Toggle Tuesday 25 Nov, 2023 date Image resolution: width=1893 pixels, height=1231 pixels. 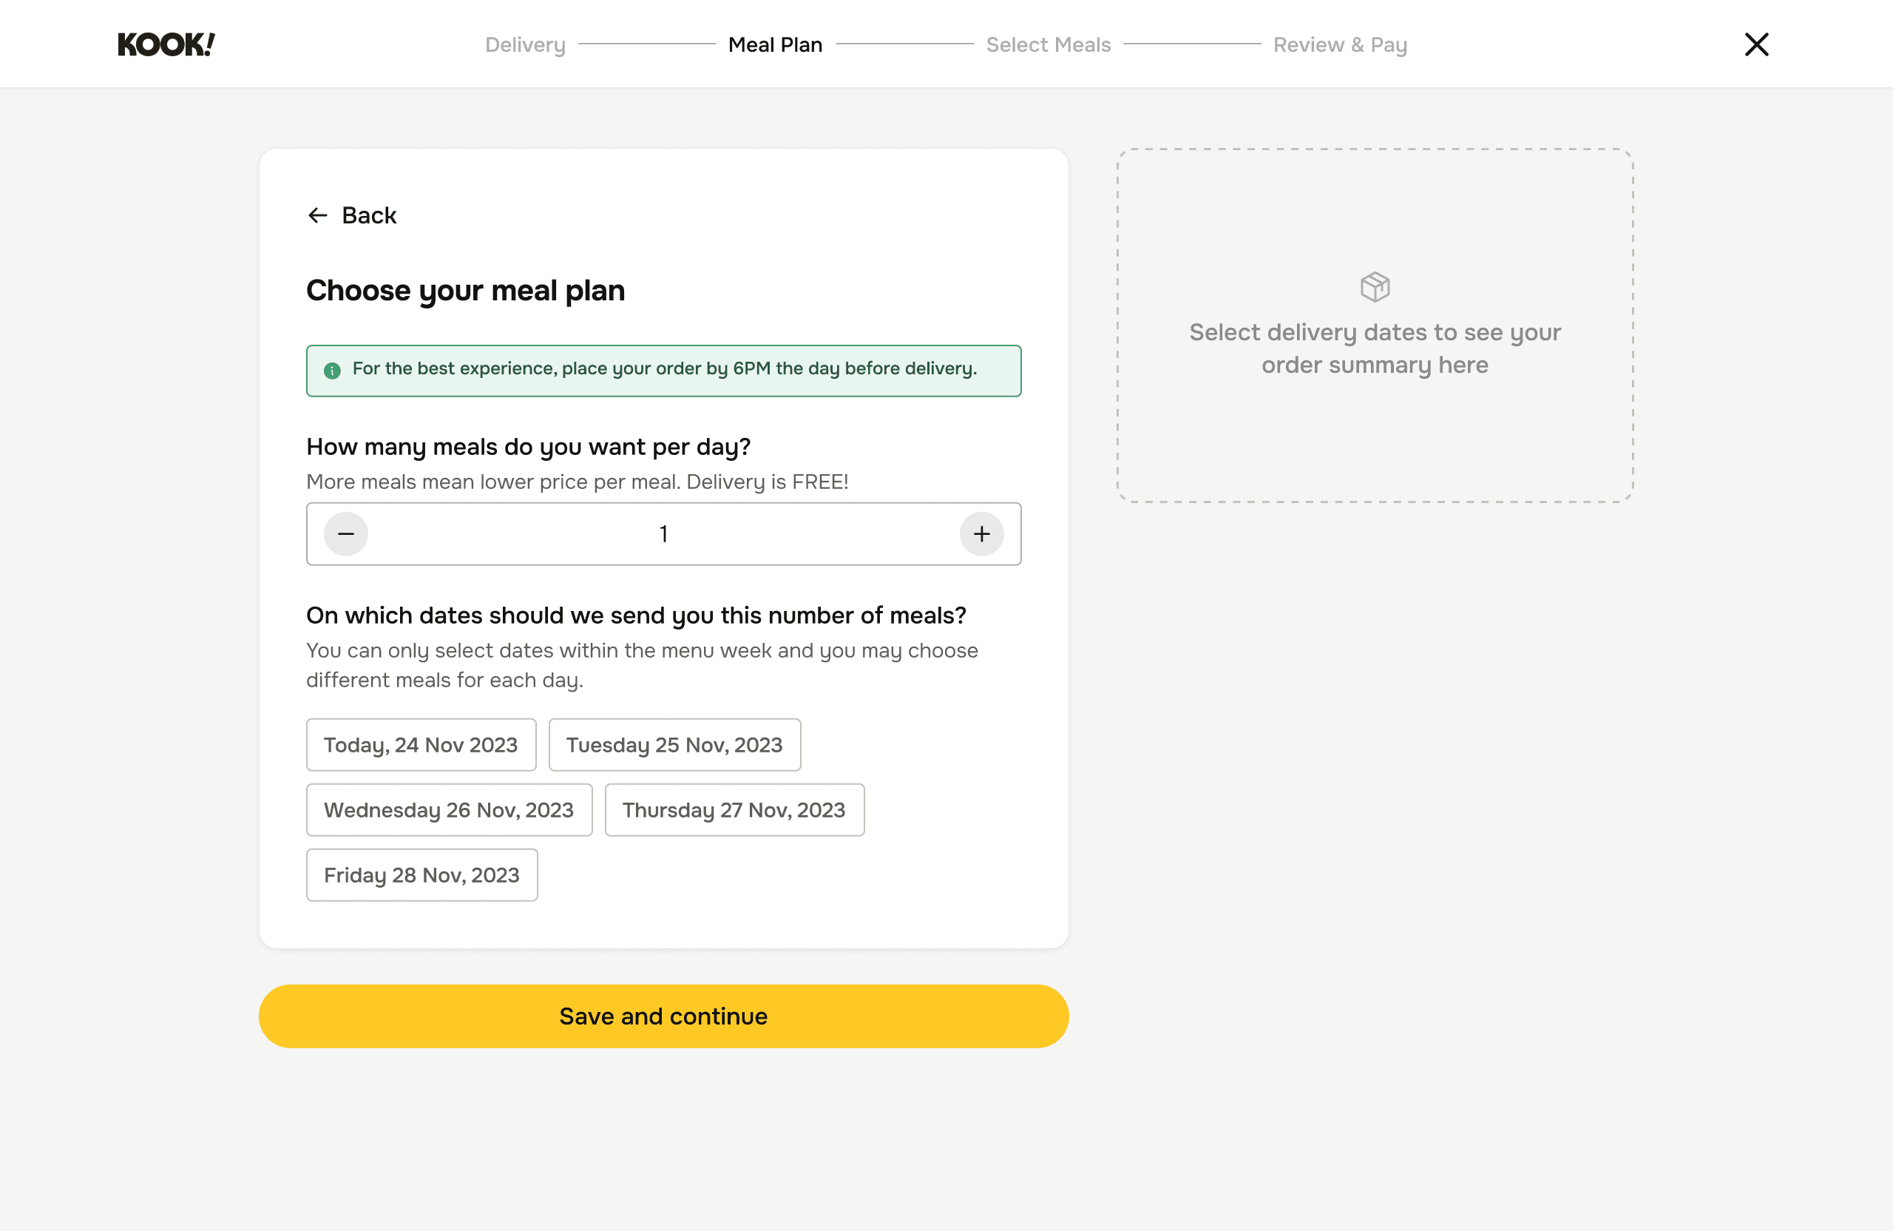(x=674, y=745)
